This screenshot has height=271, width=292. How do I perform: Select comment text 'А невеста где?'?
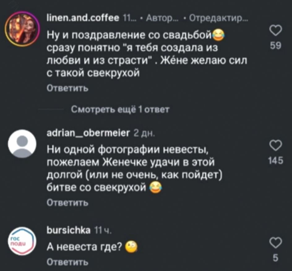pos(84,247)
